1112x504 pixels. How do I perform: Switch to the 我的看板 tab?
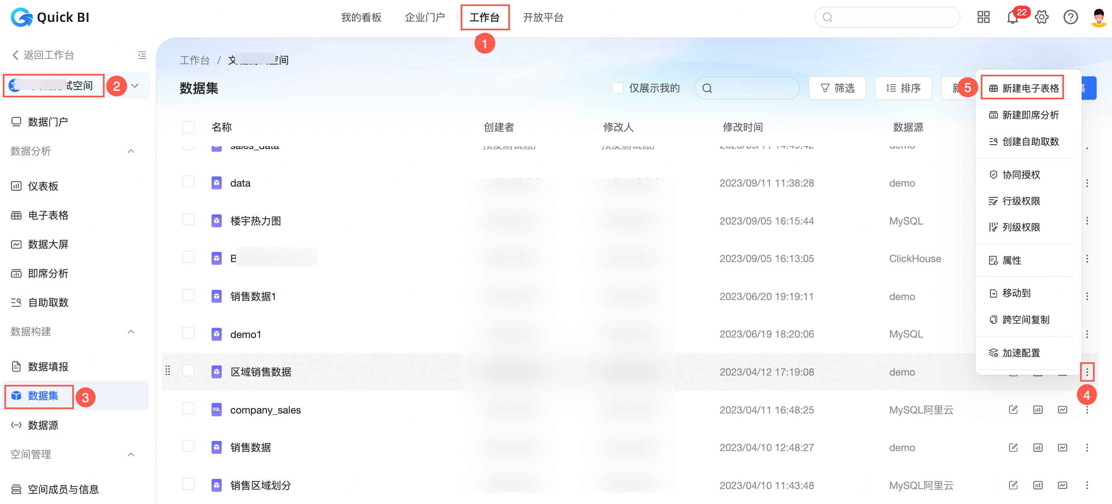[361, 17]
